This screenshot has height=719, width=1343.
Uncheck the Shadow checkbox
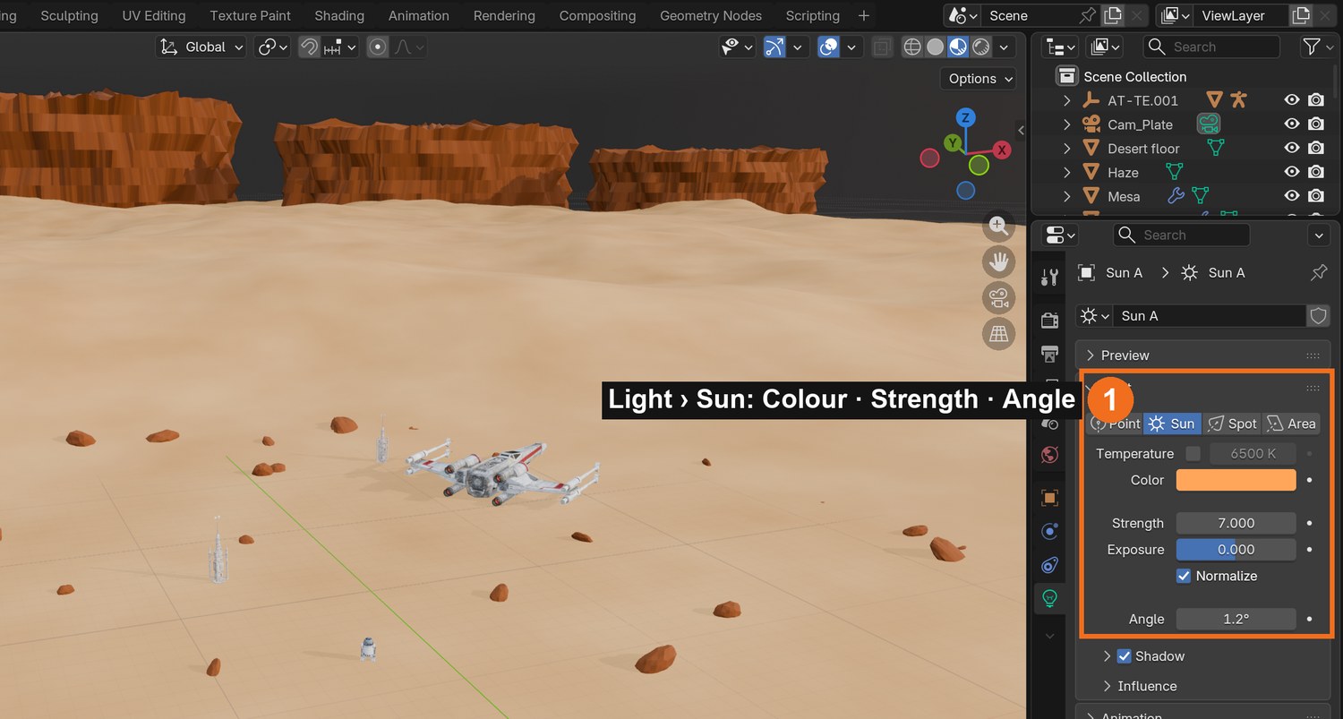[x=1125, y=656]
